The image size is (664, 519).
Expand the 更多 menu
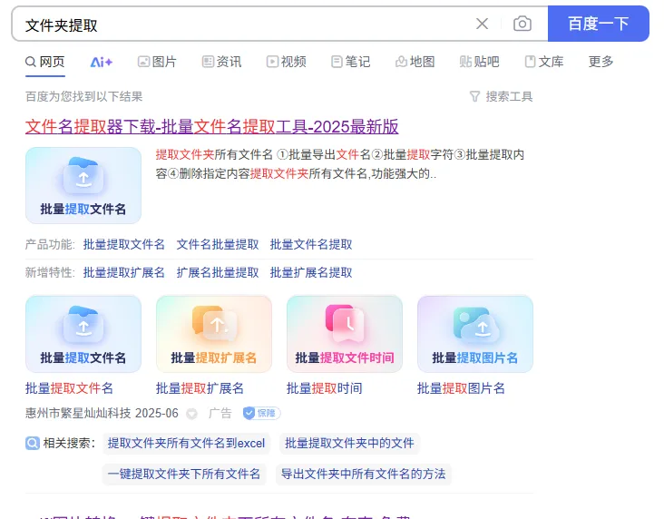(601, 62)
